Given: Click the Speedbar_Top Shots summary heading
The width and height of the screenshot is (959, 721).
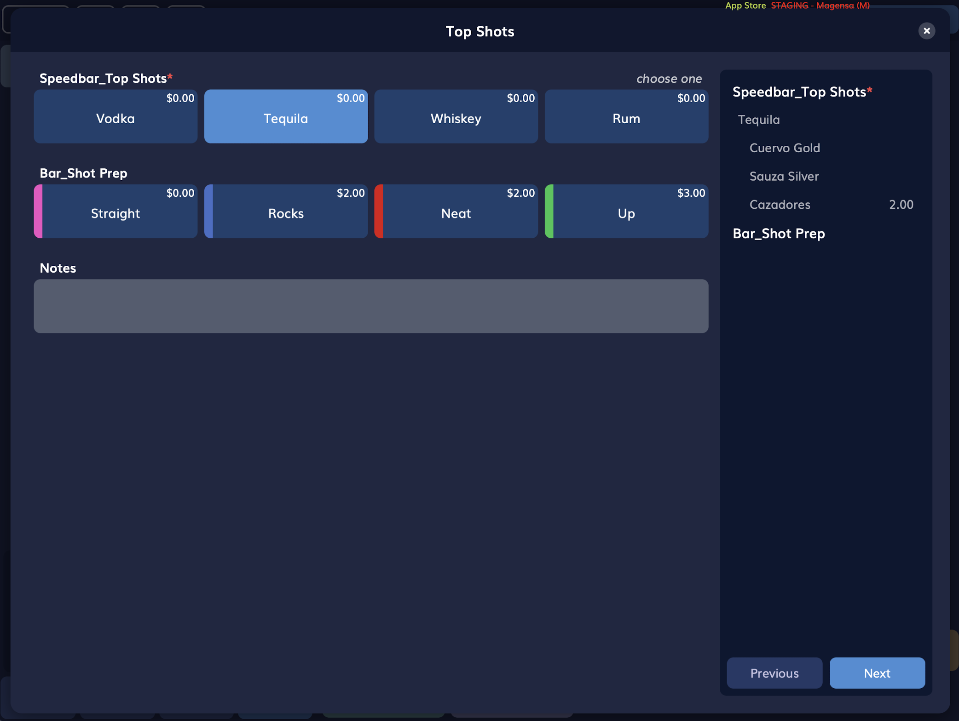Looking at the screenshot, I should [803, 92].
